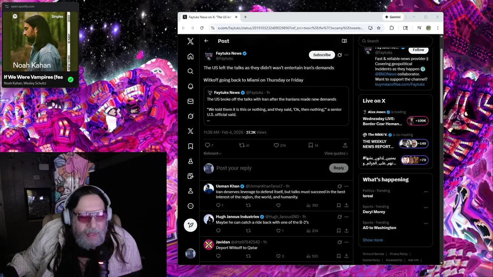This screenshot has width=493, height=277.
Task: Like the main Faytuks post
Action: coord(276,145)
